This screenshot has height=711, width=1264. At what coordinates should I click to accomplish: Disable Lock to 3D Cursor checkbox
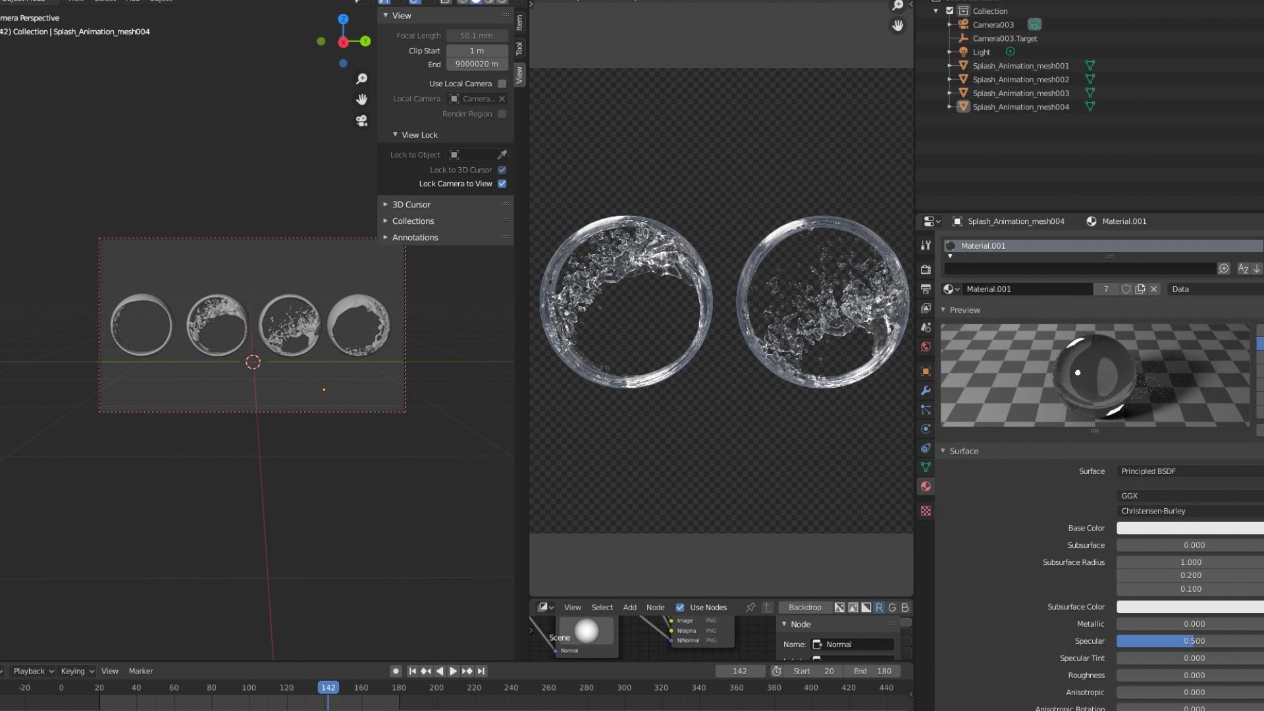pyautogui.click(x=502, y=170)
